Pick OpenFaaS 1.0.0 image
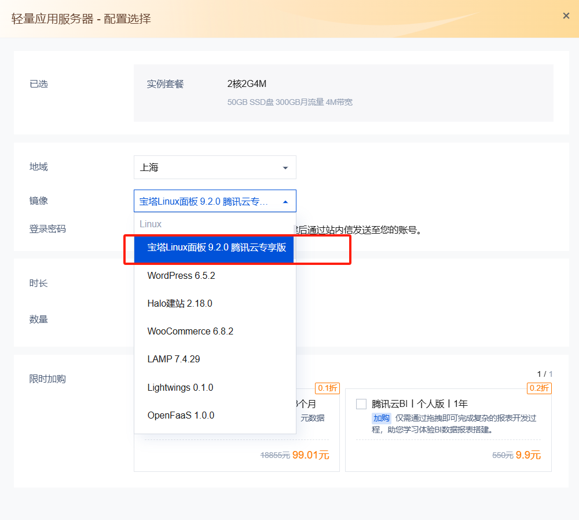 (x=215, y=415)
